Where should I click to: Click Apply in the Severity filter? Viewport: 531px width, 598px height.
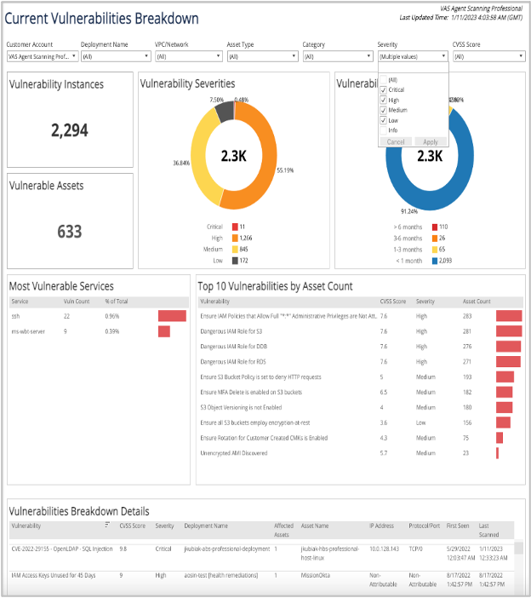click(431, 141)
